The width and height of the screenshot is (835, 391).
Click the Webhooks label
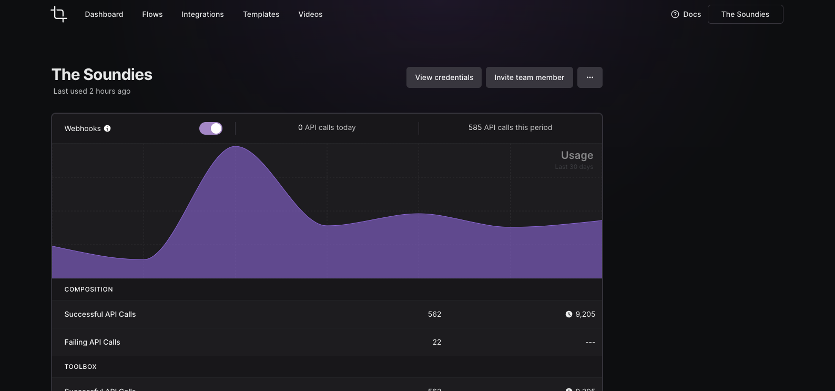click(83, 128)
